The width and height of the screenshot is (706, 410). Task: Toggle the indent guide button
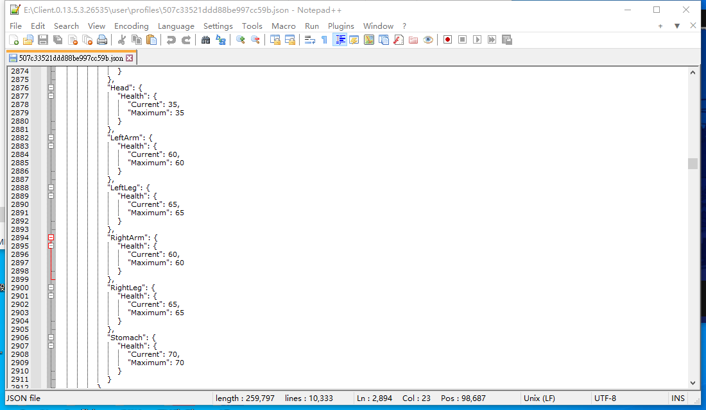click(340, 40)
